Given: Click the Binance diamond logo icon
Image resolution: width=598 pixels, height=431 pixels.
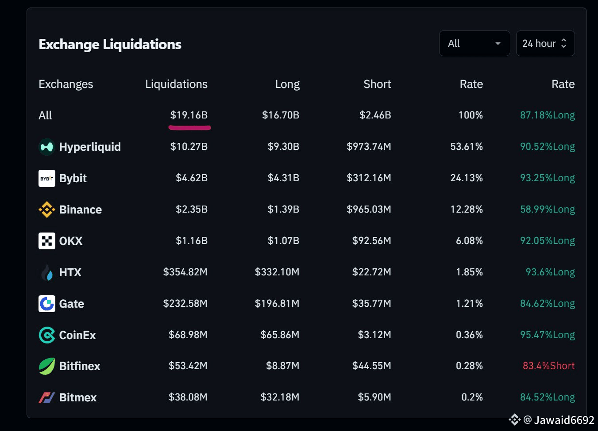Looking at the screenshot, I should 47,210.
